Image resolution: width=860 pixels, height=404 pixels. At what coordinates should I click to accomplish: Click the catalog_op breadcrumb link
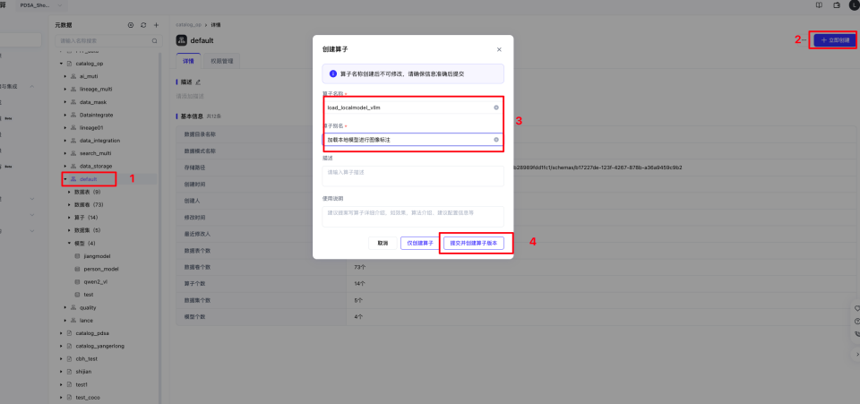coord(188,25)
